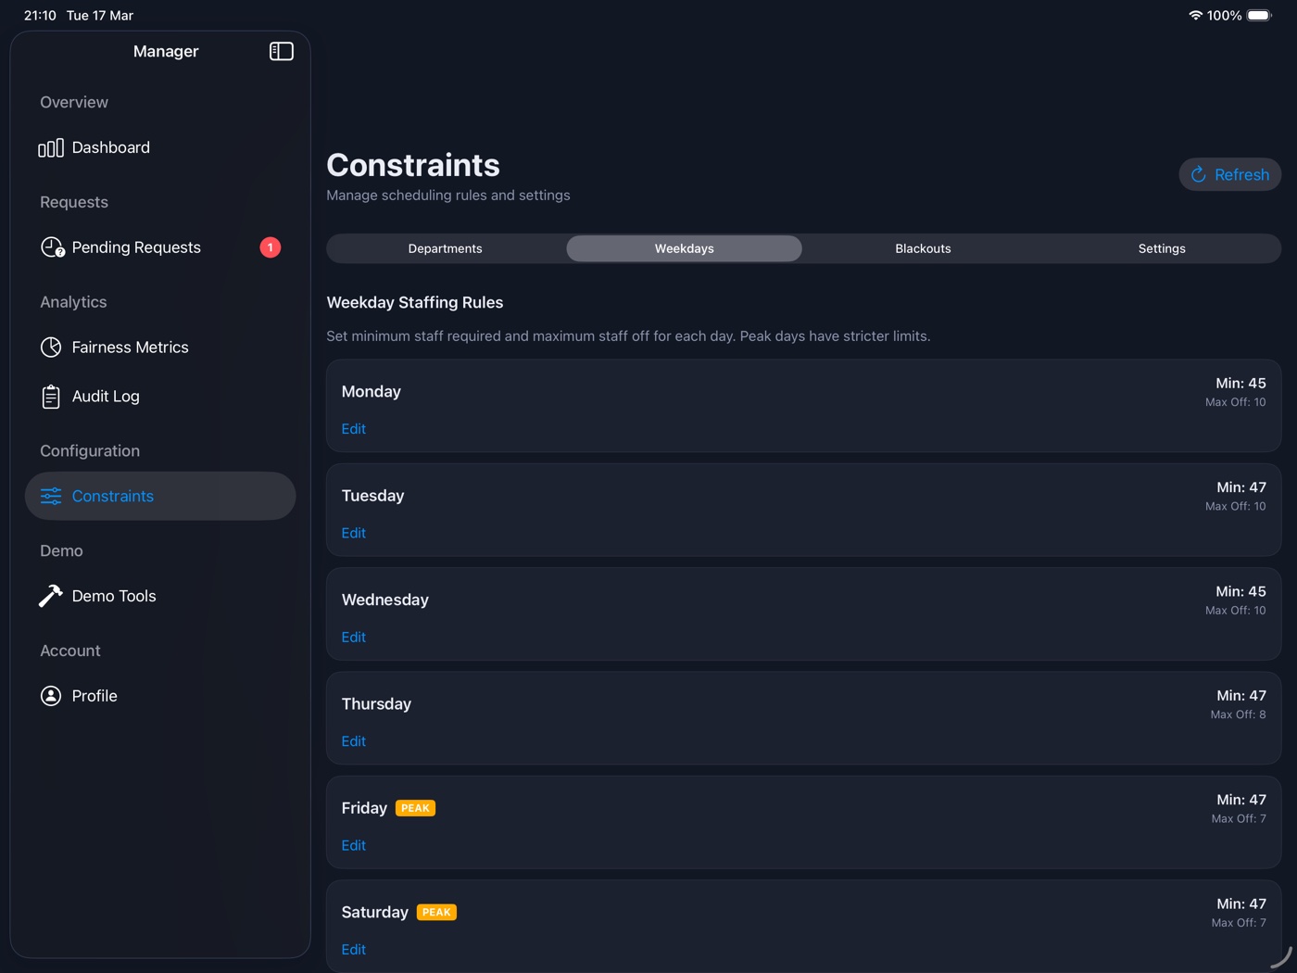Click the Audit Log clipboard icon
The width and height of the screenshot is (1297, 973).
click(51, 397)
